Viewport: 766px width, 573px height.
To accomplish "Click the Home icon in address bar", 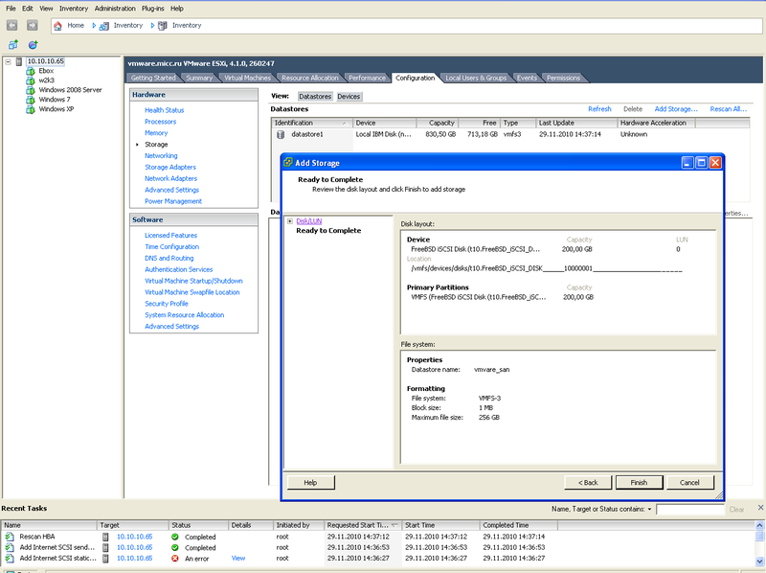I will coord(57,26).
